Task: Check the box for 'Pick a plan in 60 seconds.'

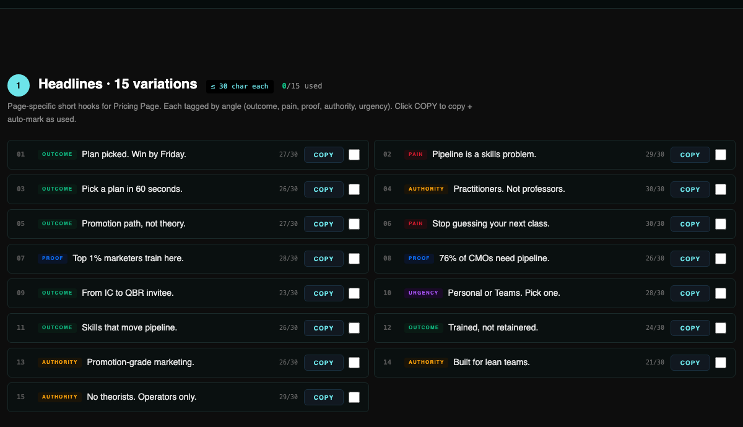Action: [x=354, y=189]
